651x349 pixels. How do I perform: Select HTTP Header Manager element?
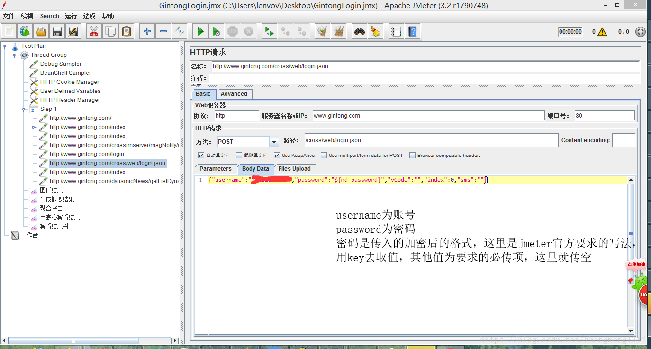(70, 100)
